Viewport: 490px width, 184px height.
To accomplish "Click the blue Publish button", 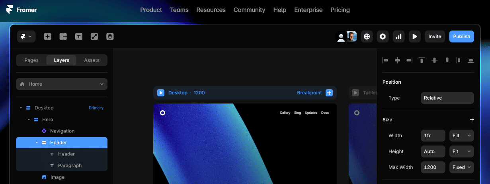I will click(x=462, y=36).
